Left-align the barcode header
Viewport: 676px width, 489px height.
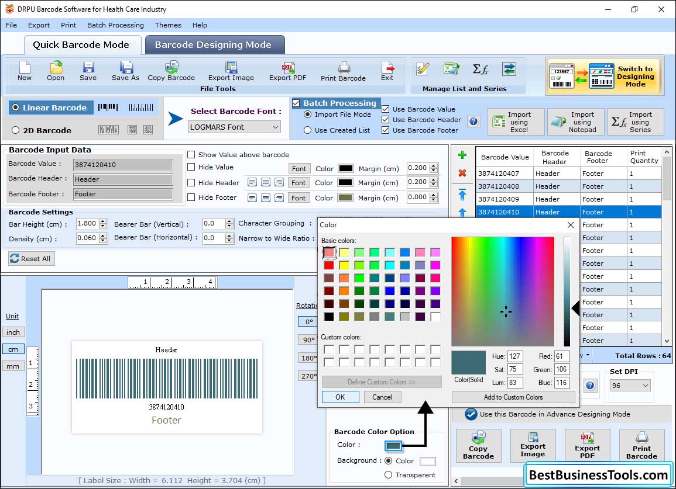(252, 182)
